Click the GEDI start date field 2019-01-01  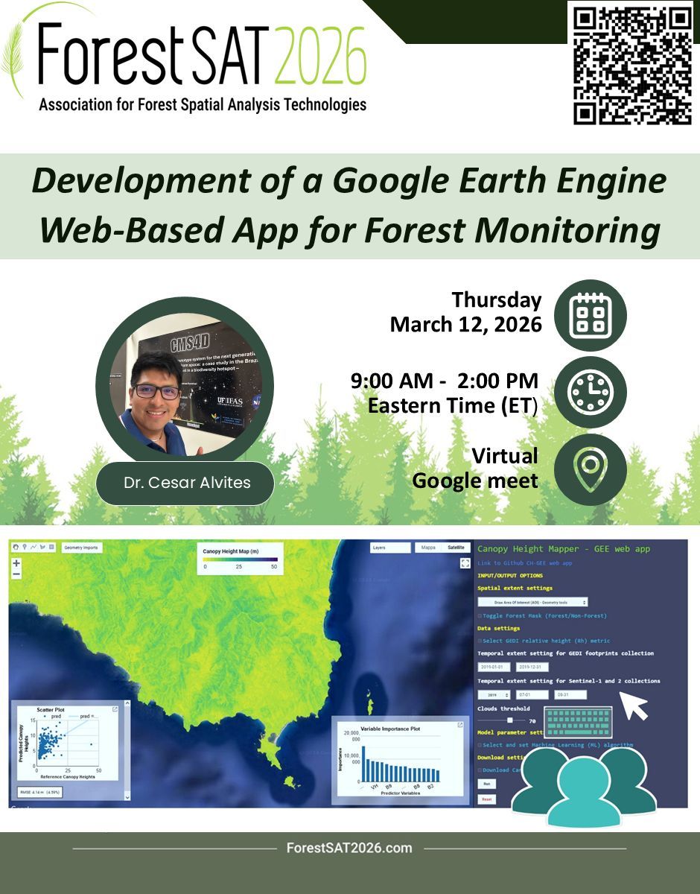point(494,667)
